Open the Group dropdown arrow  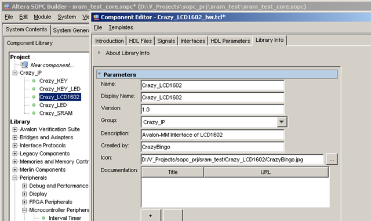tap(282, 122)
